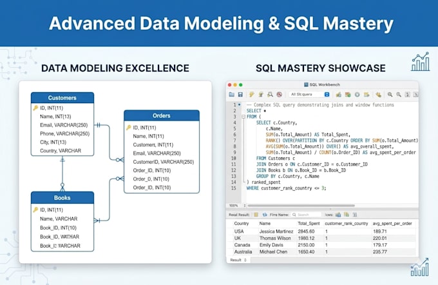Click the lightning bolt with cursor icon

(x=261, y=95)
